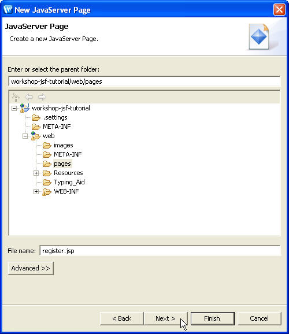Click the Home navigation icon in tree toolbar
The image size is (289, 334).
pos(16,97)
